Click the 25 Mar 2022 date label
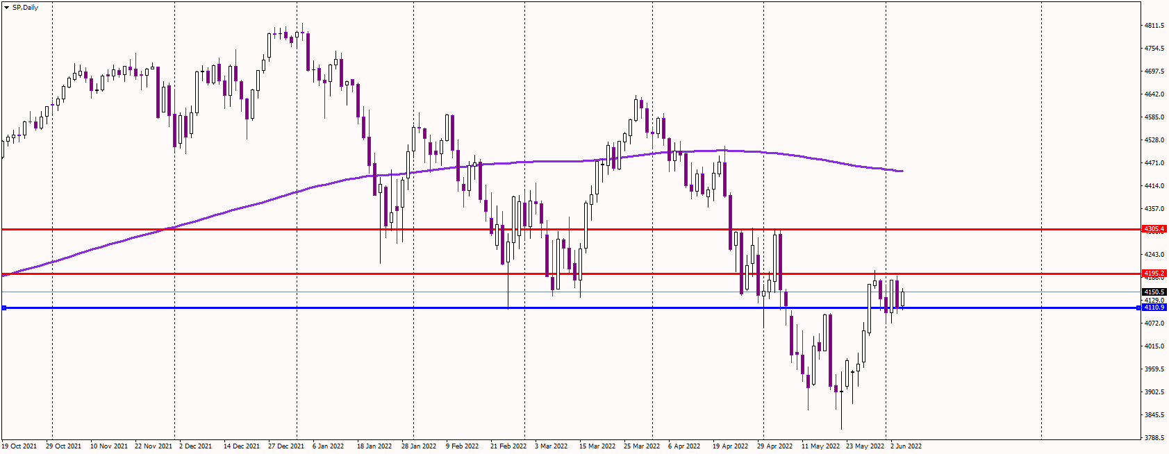Image resolution: width=1169 pixels, height=454 pixels. pyautogui.click(x=642, y=446)
